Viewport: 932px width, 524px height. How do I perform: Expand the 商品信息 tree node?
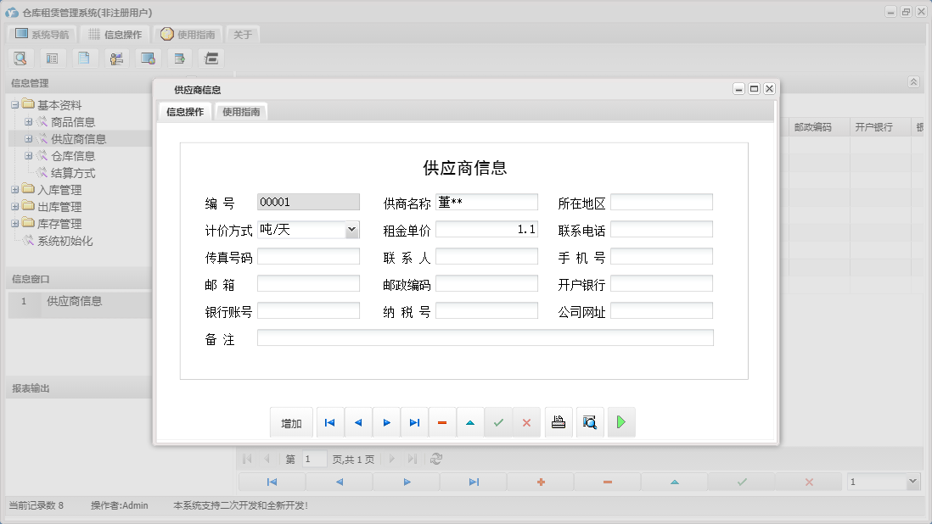29,121
